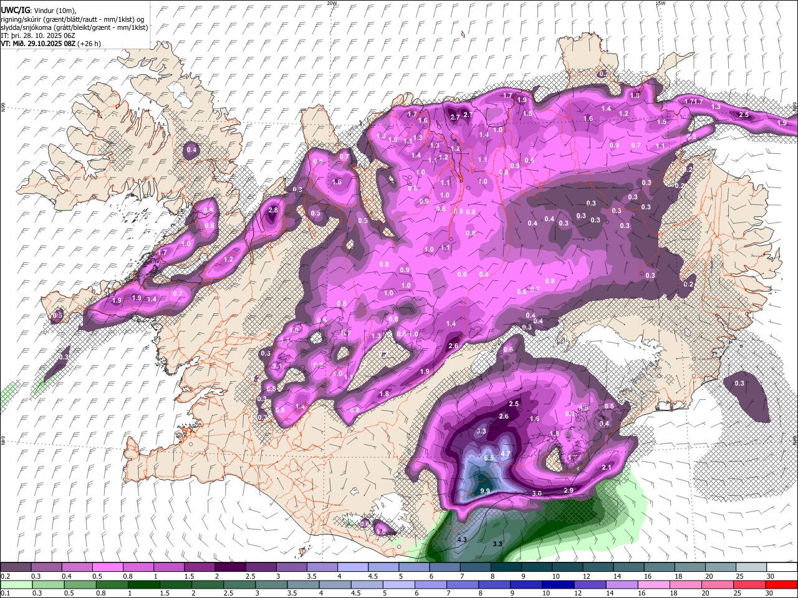Click the darkest green 1 swatch in the lower legend
This screenshot has height=598, width=798.
tap(142, 584)
